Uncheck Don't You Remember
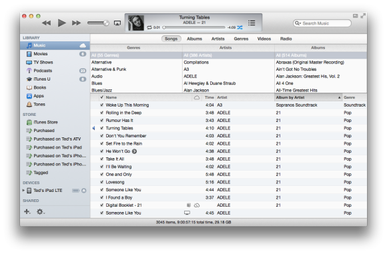Screen dimensions: 387x254 pos(101,136)
